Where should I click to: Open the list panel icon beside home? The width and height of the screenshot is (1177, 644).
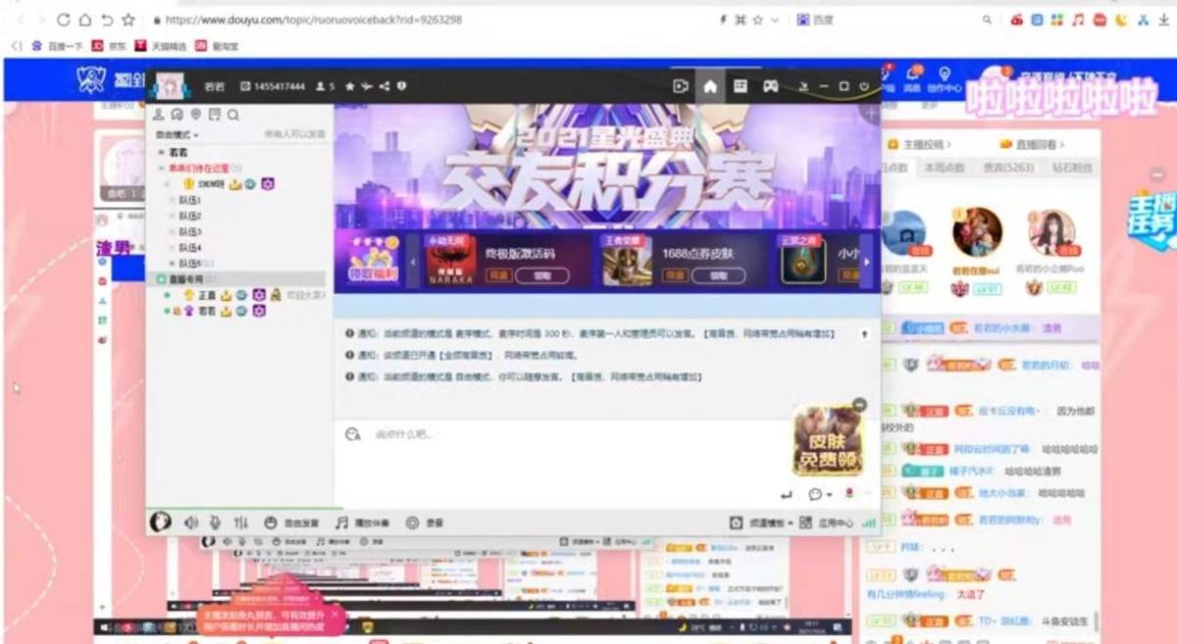pos(741,86)
